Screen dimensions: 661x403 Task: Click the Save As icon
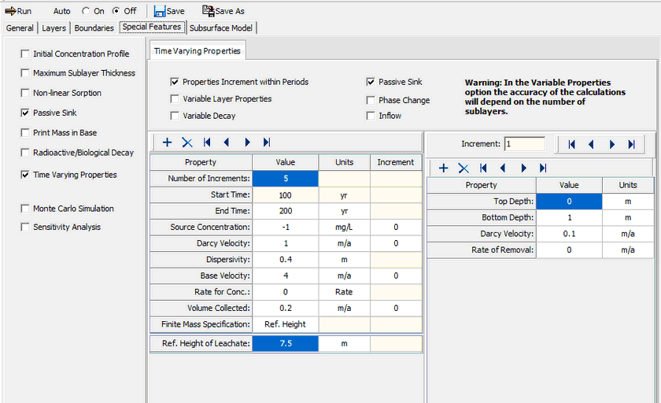[208, 11]
